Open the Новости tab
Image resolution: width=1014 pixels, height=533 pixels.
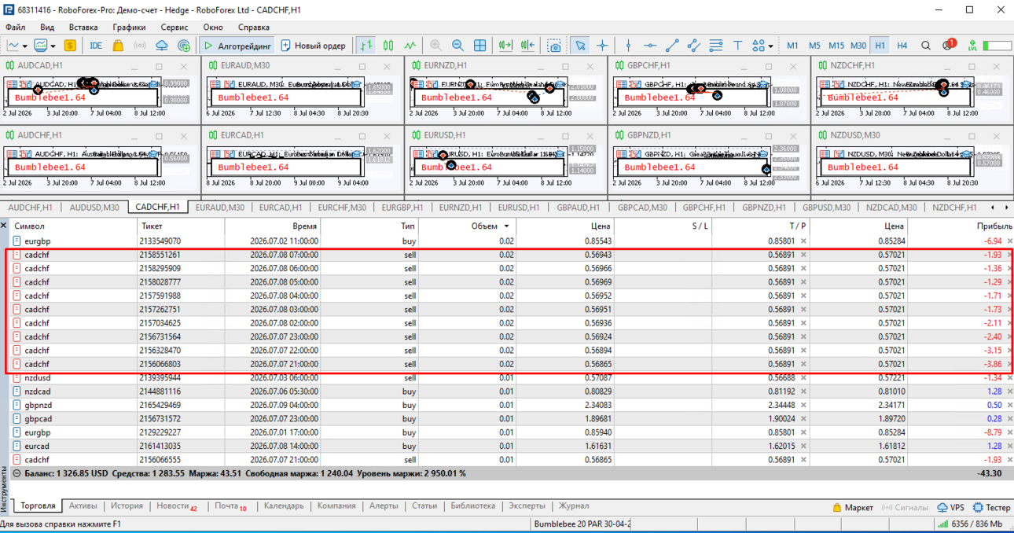pos(176,506)
